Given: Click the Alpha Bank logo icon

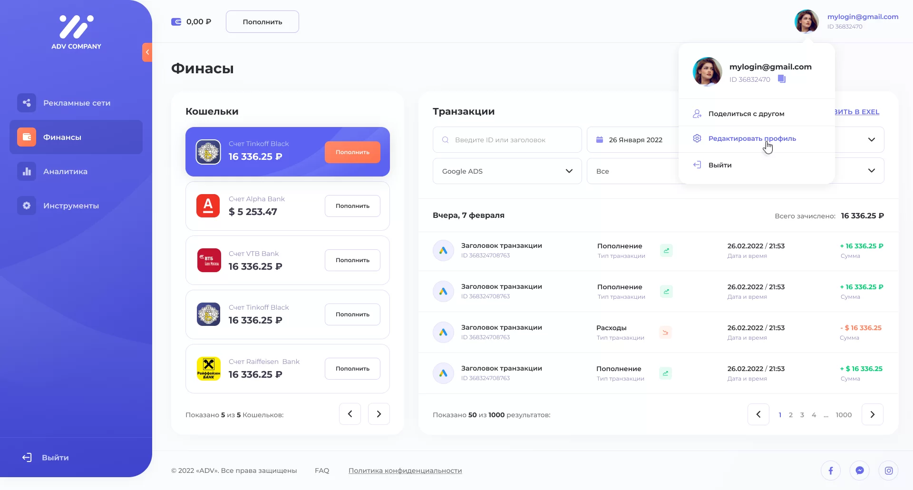Looking at the screenshot, I should pos(208,206).
